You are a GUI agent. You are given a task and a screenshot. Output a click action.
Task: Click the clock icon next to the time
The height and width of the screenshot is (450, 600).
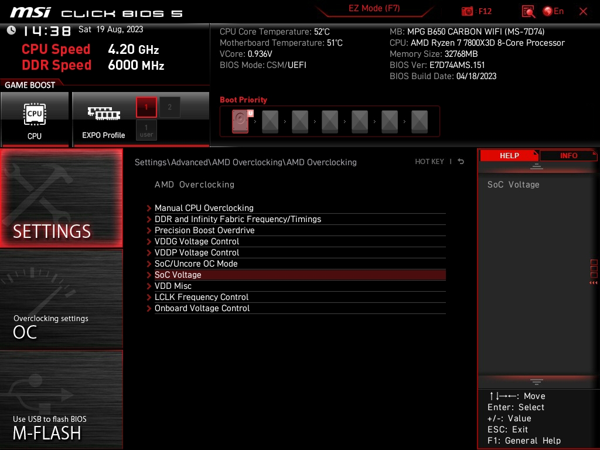[11, 30]
